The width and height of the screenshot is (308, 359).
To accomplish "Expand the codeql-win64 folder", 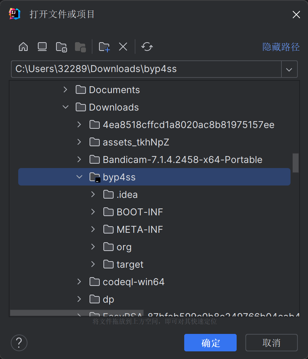I will coord(79,282).
